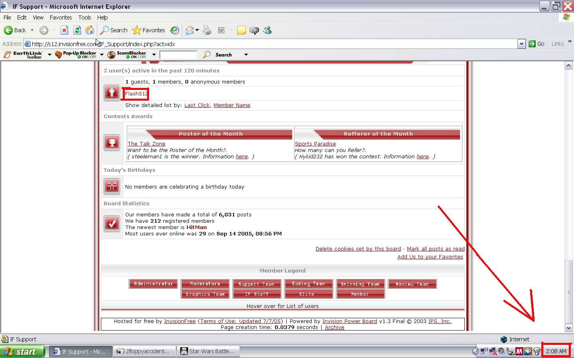Refresh the page with the Refresh icon
The image size is (574, 358).
tap(77, 30)
